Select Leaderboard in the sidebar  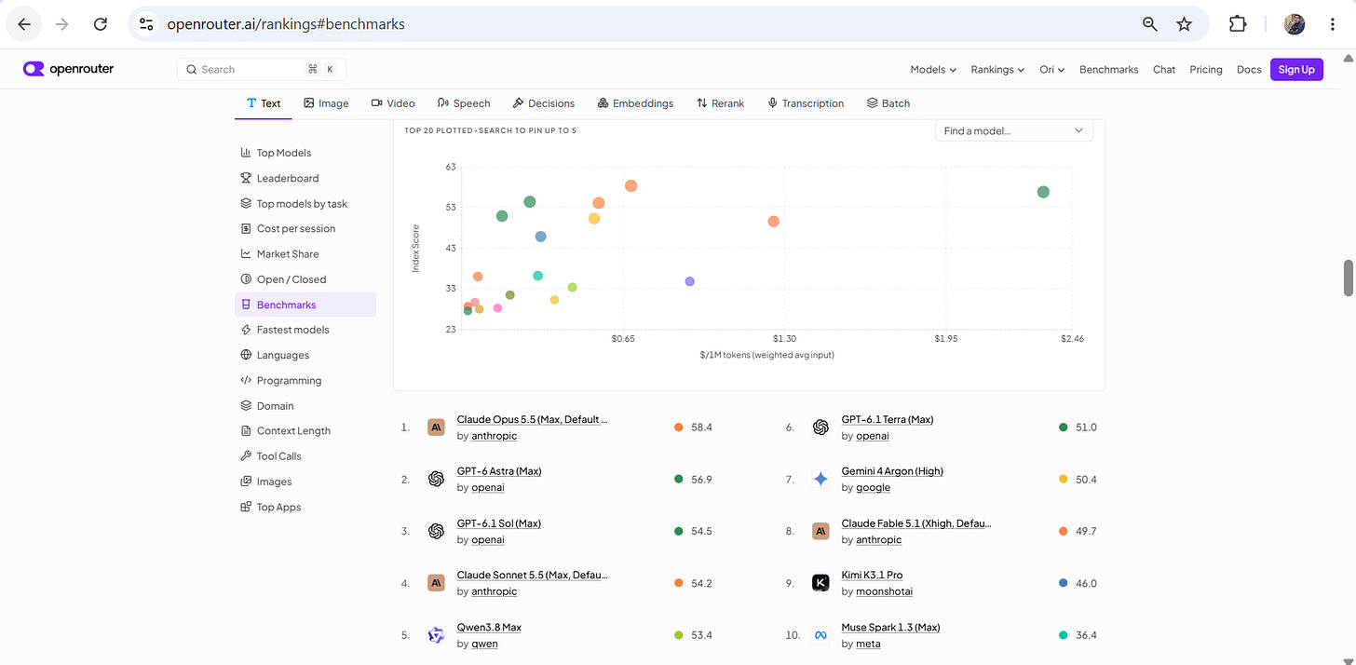coord(288,178)
